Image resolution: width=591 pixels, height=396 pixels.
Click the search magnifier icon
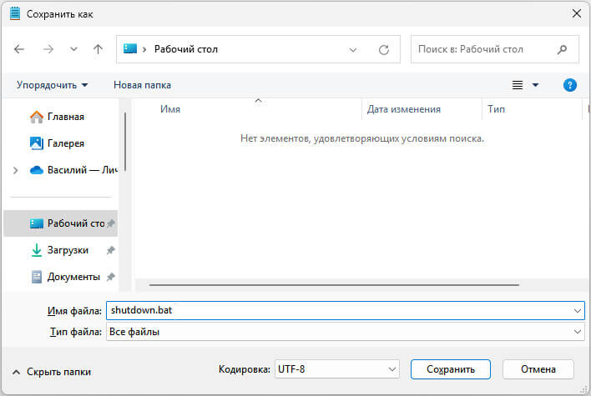(x=563, y=49)
